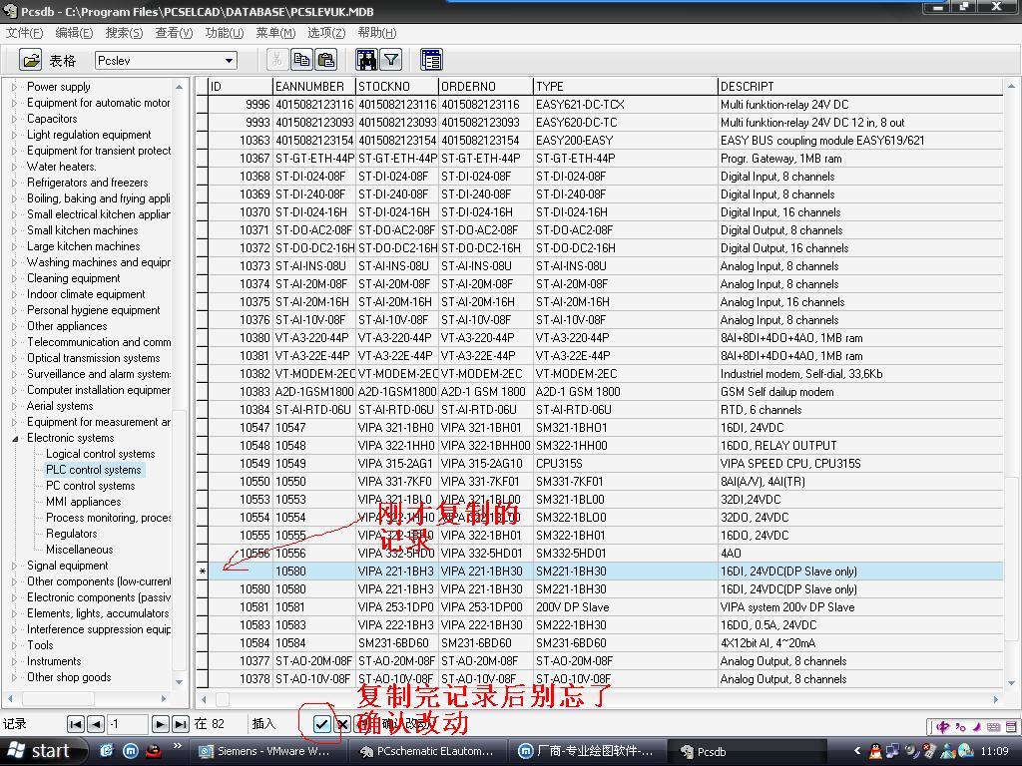Open the 编辑(E) menu
The width and height of the screenshot is (1022, 766).
pyautogui.click(x=74, y=33)
